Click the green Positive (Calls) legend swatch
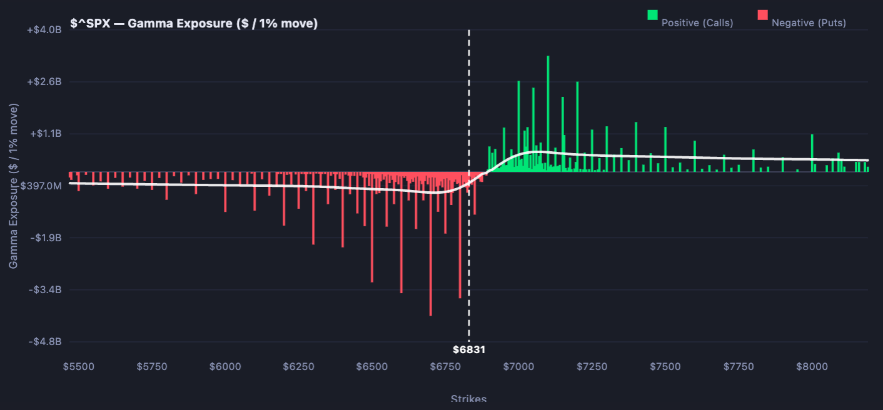This screenshot has height=410, width=883. pos(653,15)
